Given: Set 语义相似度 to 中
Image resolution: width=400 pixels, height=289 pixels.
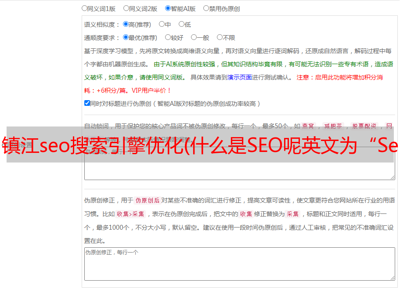Looking at the screenshot, I should click(x=162, y=24).
